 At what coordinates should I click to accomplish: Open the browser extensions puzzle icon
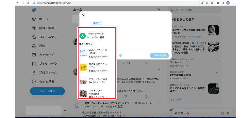[x=218, y=3]
